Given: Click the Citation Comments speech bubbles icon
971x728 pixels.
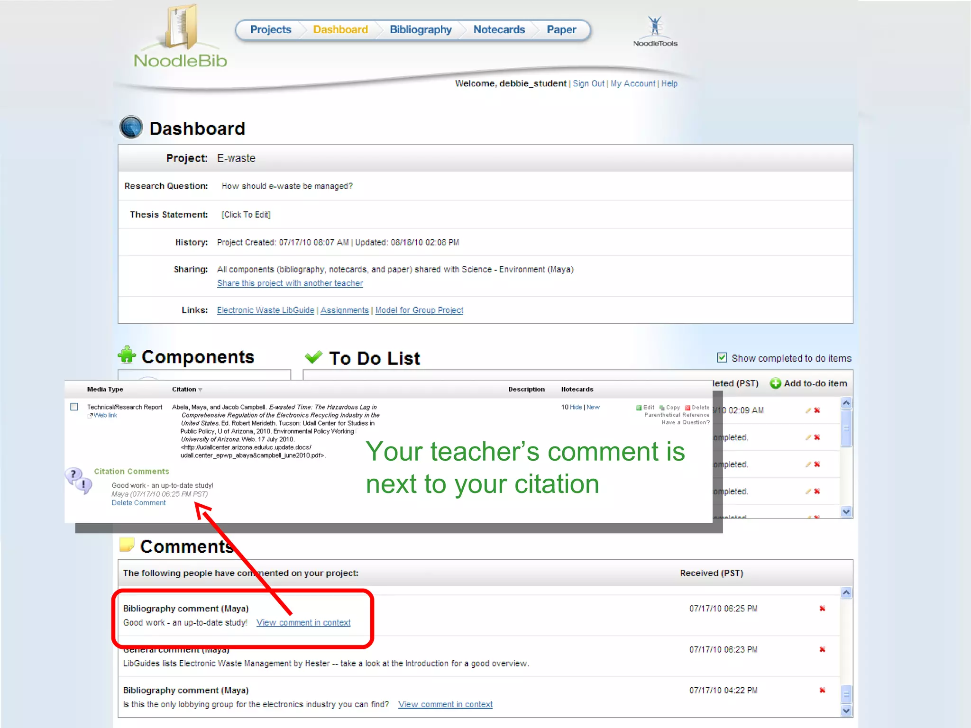Looking at the screenshot, I should (x=79, y=481).
